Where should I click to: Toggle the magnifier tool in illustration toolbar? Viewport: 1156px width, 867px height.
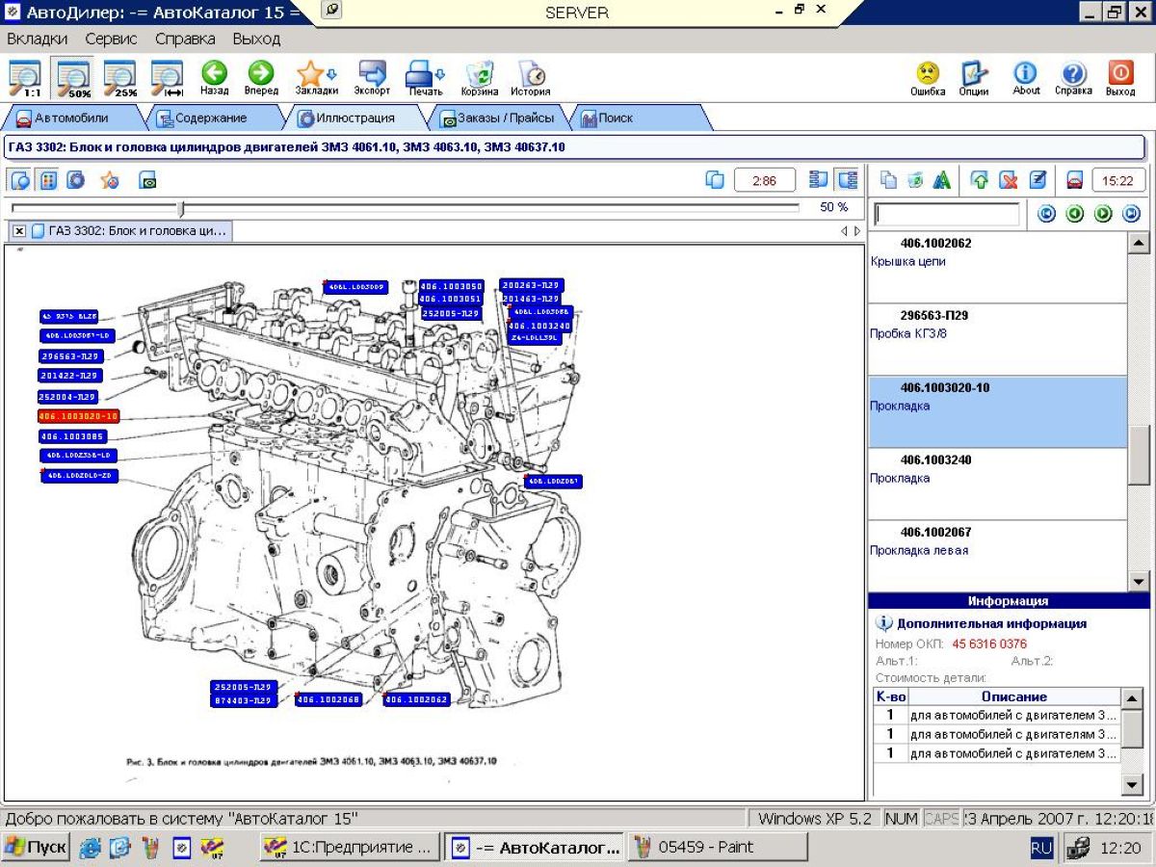click(x=20, y=180)
